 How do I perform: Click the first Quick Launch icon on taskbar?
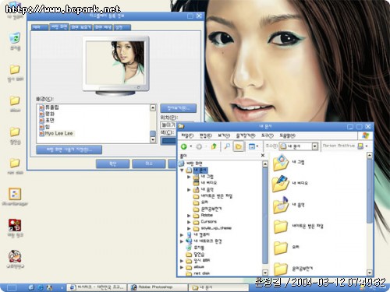[x=31, y=287]
